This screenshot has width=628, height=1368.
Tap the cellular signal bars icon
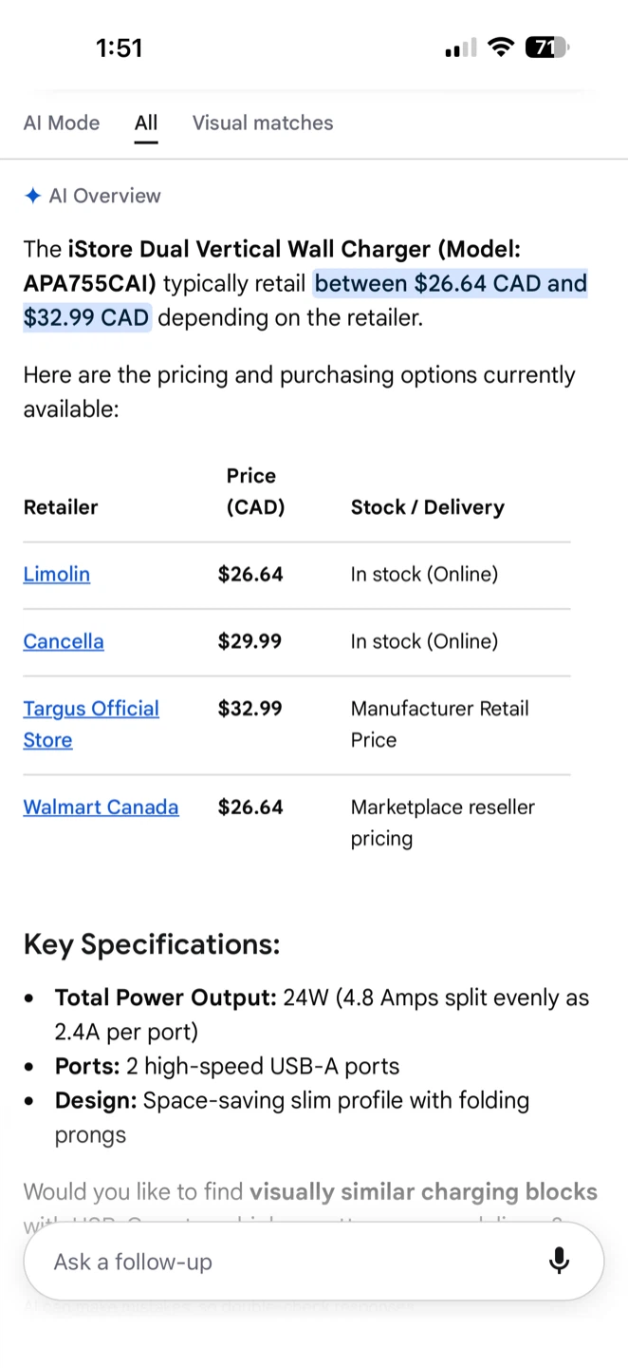click(x=460, y=48)
